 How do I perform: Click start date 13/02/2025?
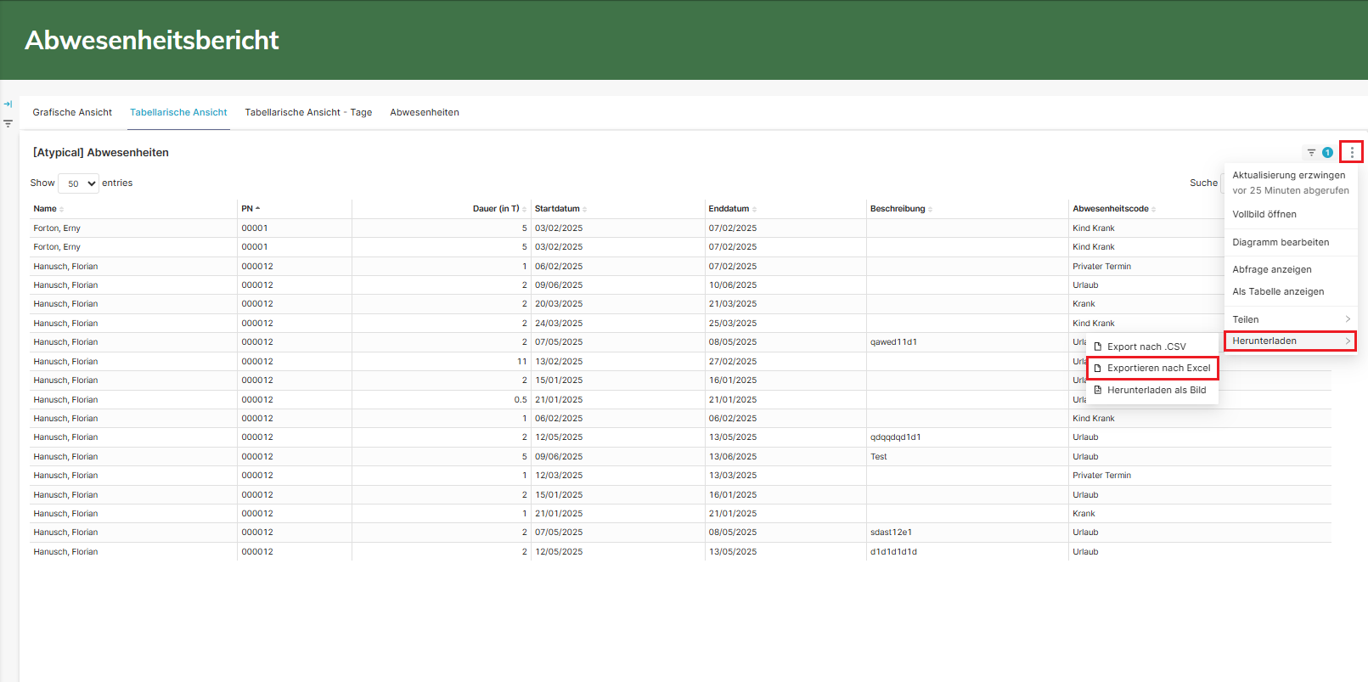(559, 362)
